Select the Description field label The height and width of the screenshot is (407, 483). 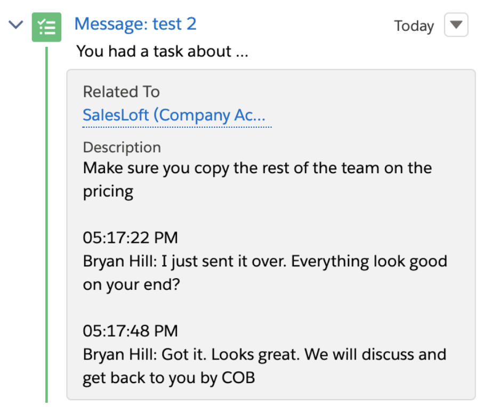coord(122,148)
